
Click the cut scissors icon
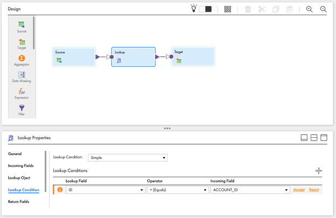pos(262,9)
